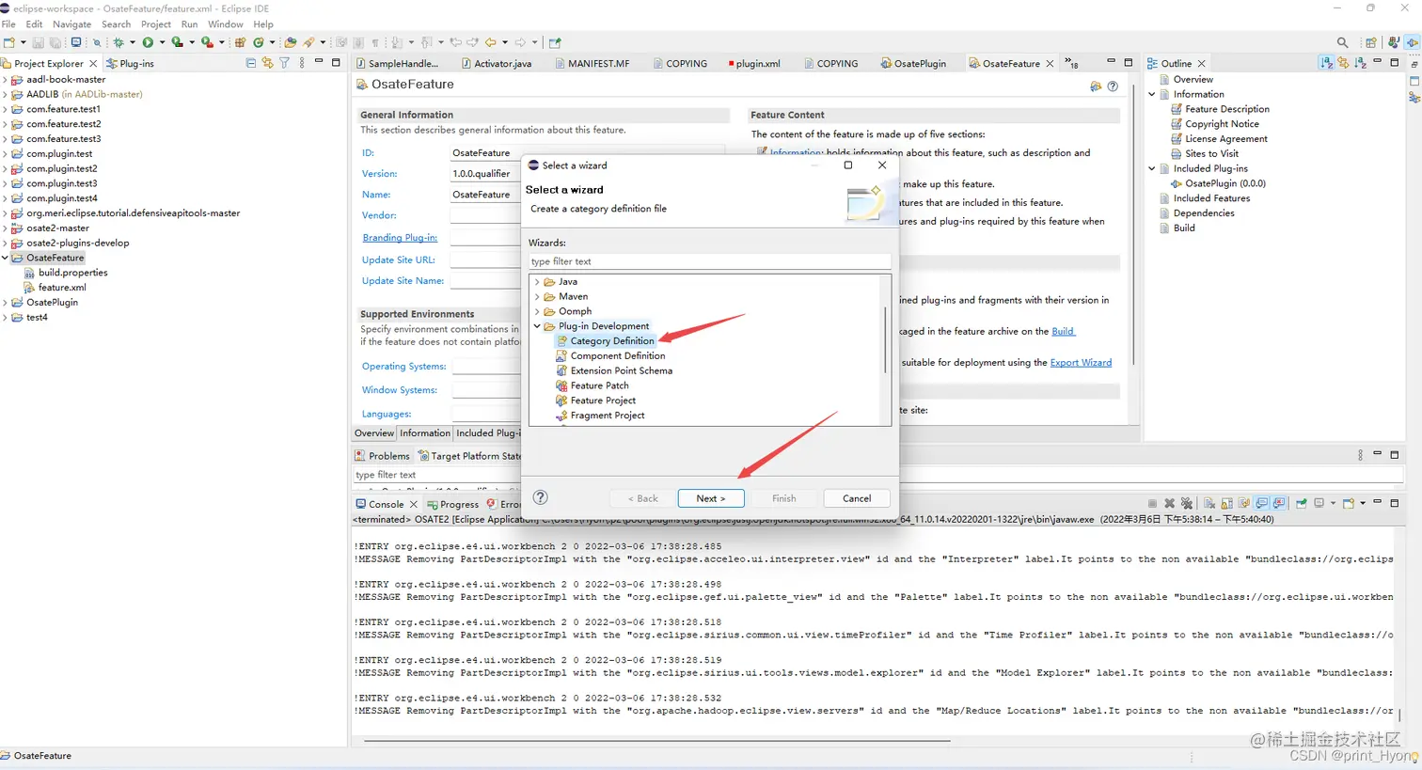Click the Open Perspective toolbar icon
Viewport: 1422px width, 770px height.
point(1371,42)
